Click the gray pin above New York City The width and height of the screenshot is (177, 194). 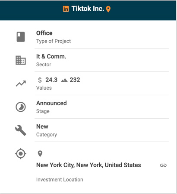[40, 154]
